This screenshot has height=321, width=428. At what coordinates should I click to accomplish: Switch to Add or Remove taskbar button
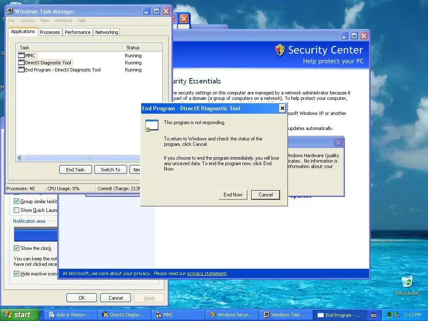(x=70, y=315)
